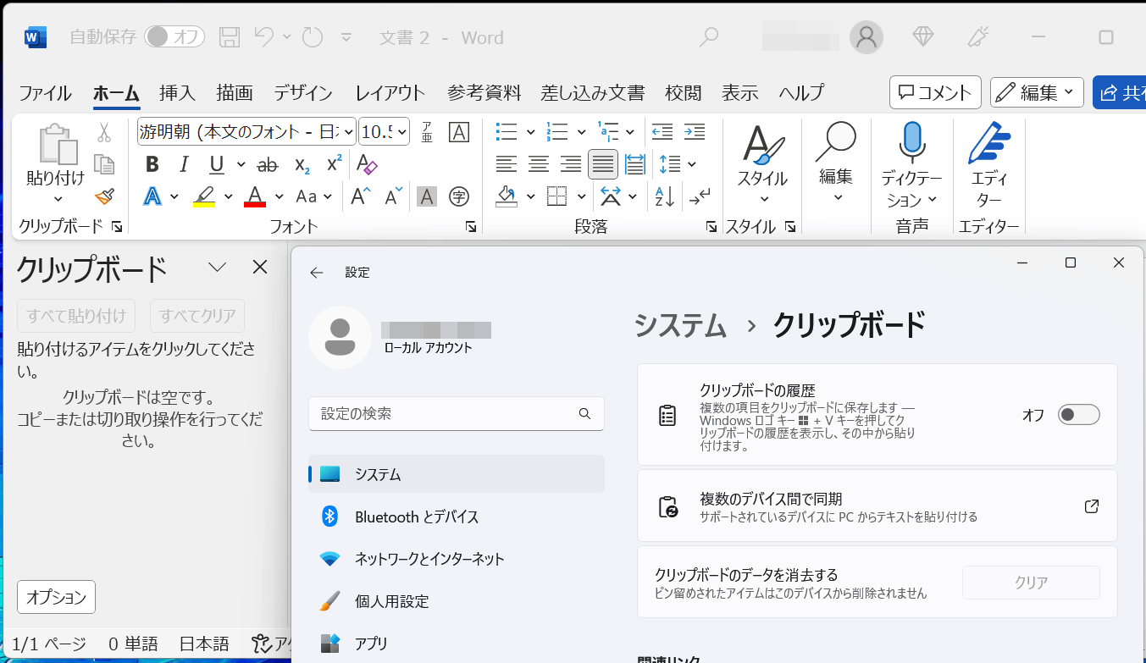This screenshot has width=1146, height=663.
Task: Open the Editor pen icon
Action: (x=988, y=144)
